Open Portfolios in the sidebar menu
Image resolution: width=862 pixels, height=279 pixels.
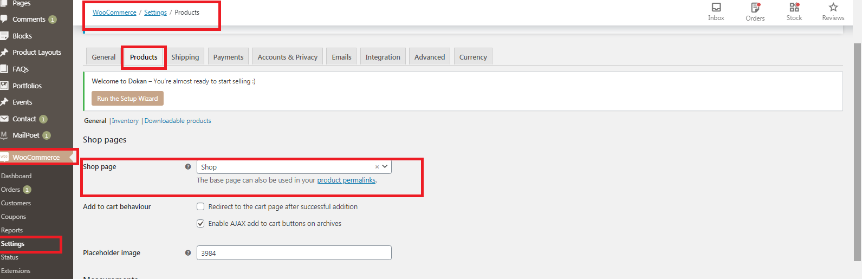[27, 86]
